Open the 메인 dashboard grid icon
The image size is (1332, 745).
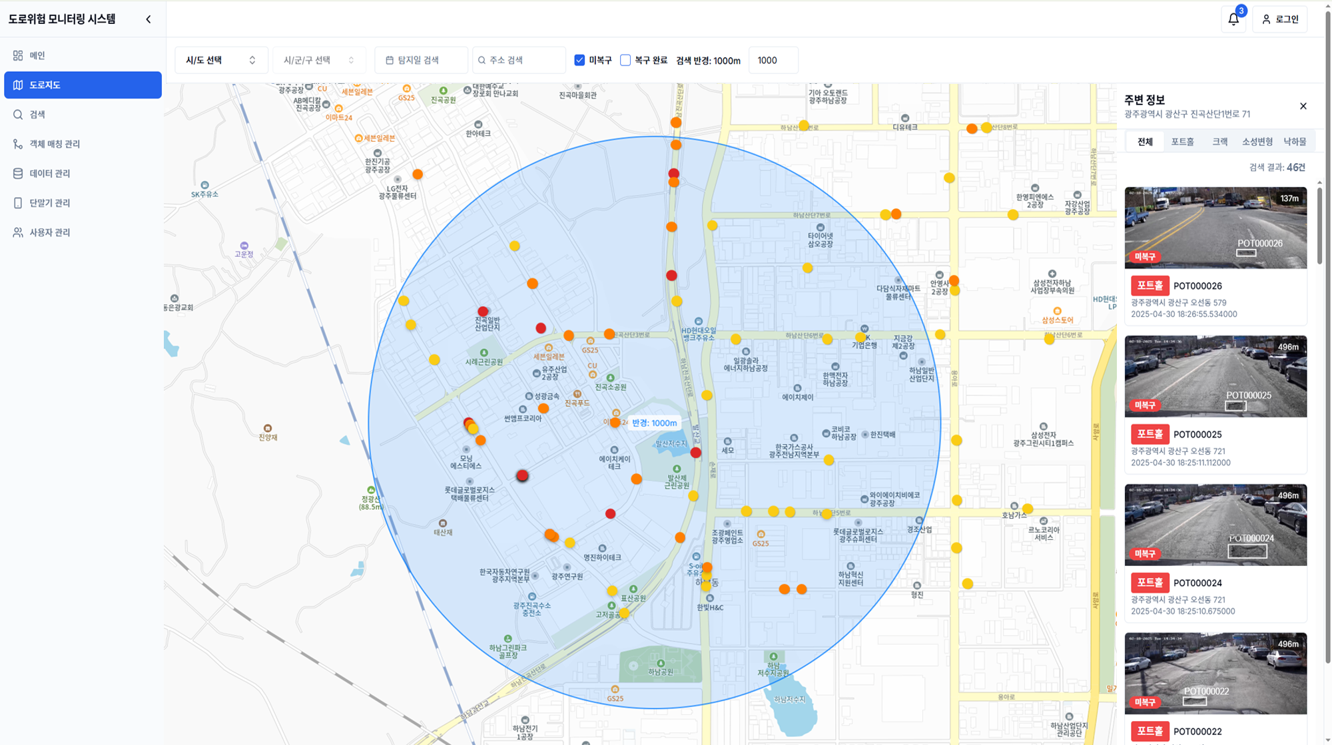pyautogui.click(x=18, y=56)
